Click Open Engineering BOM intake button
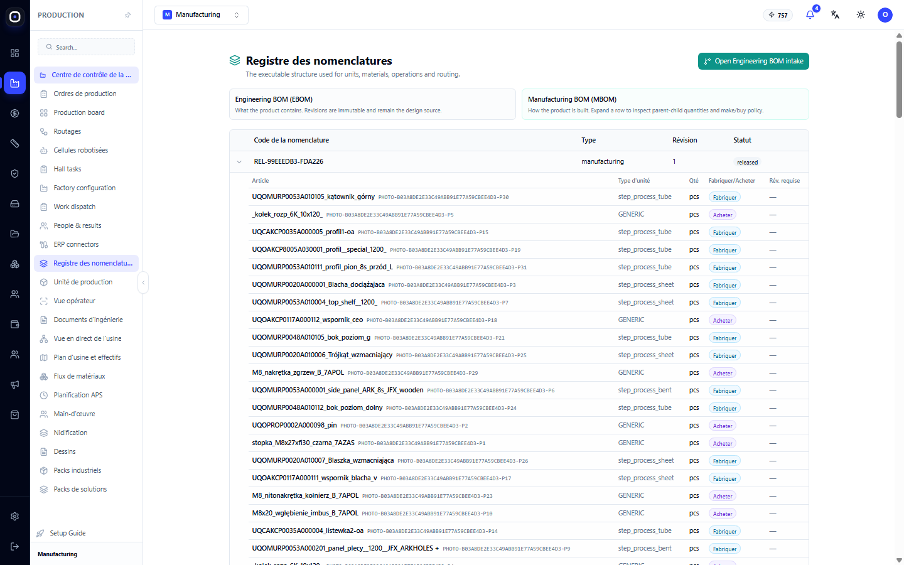 click(753, 61)
